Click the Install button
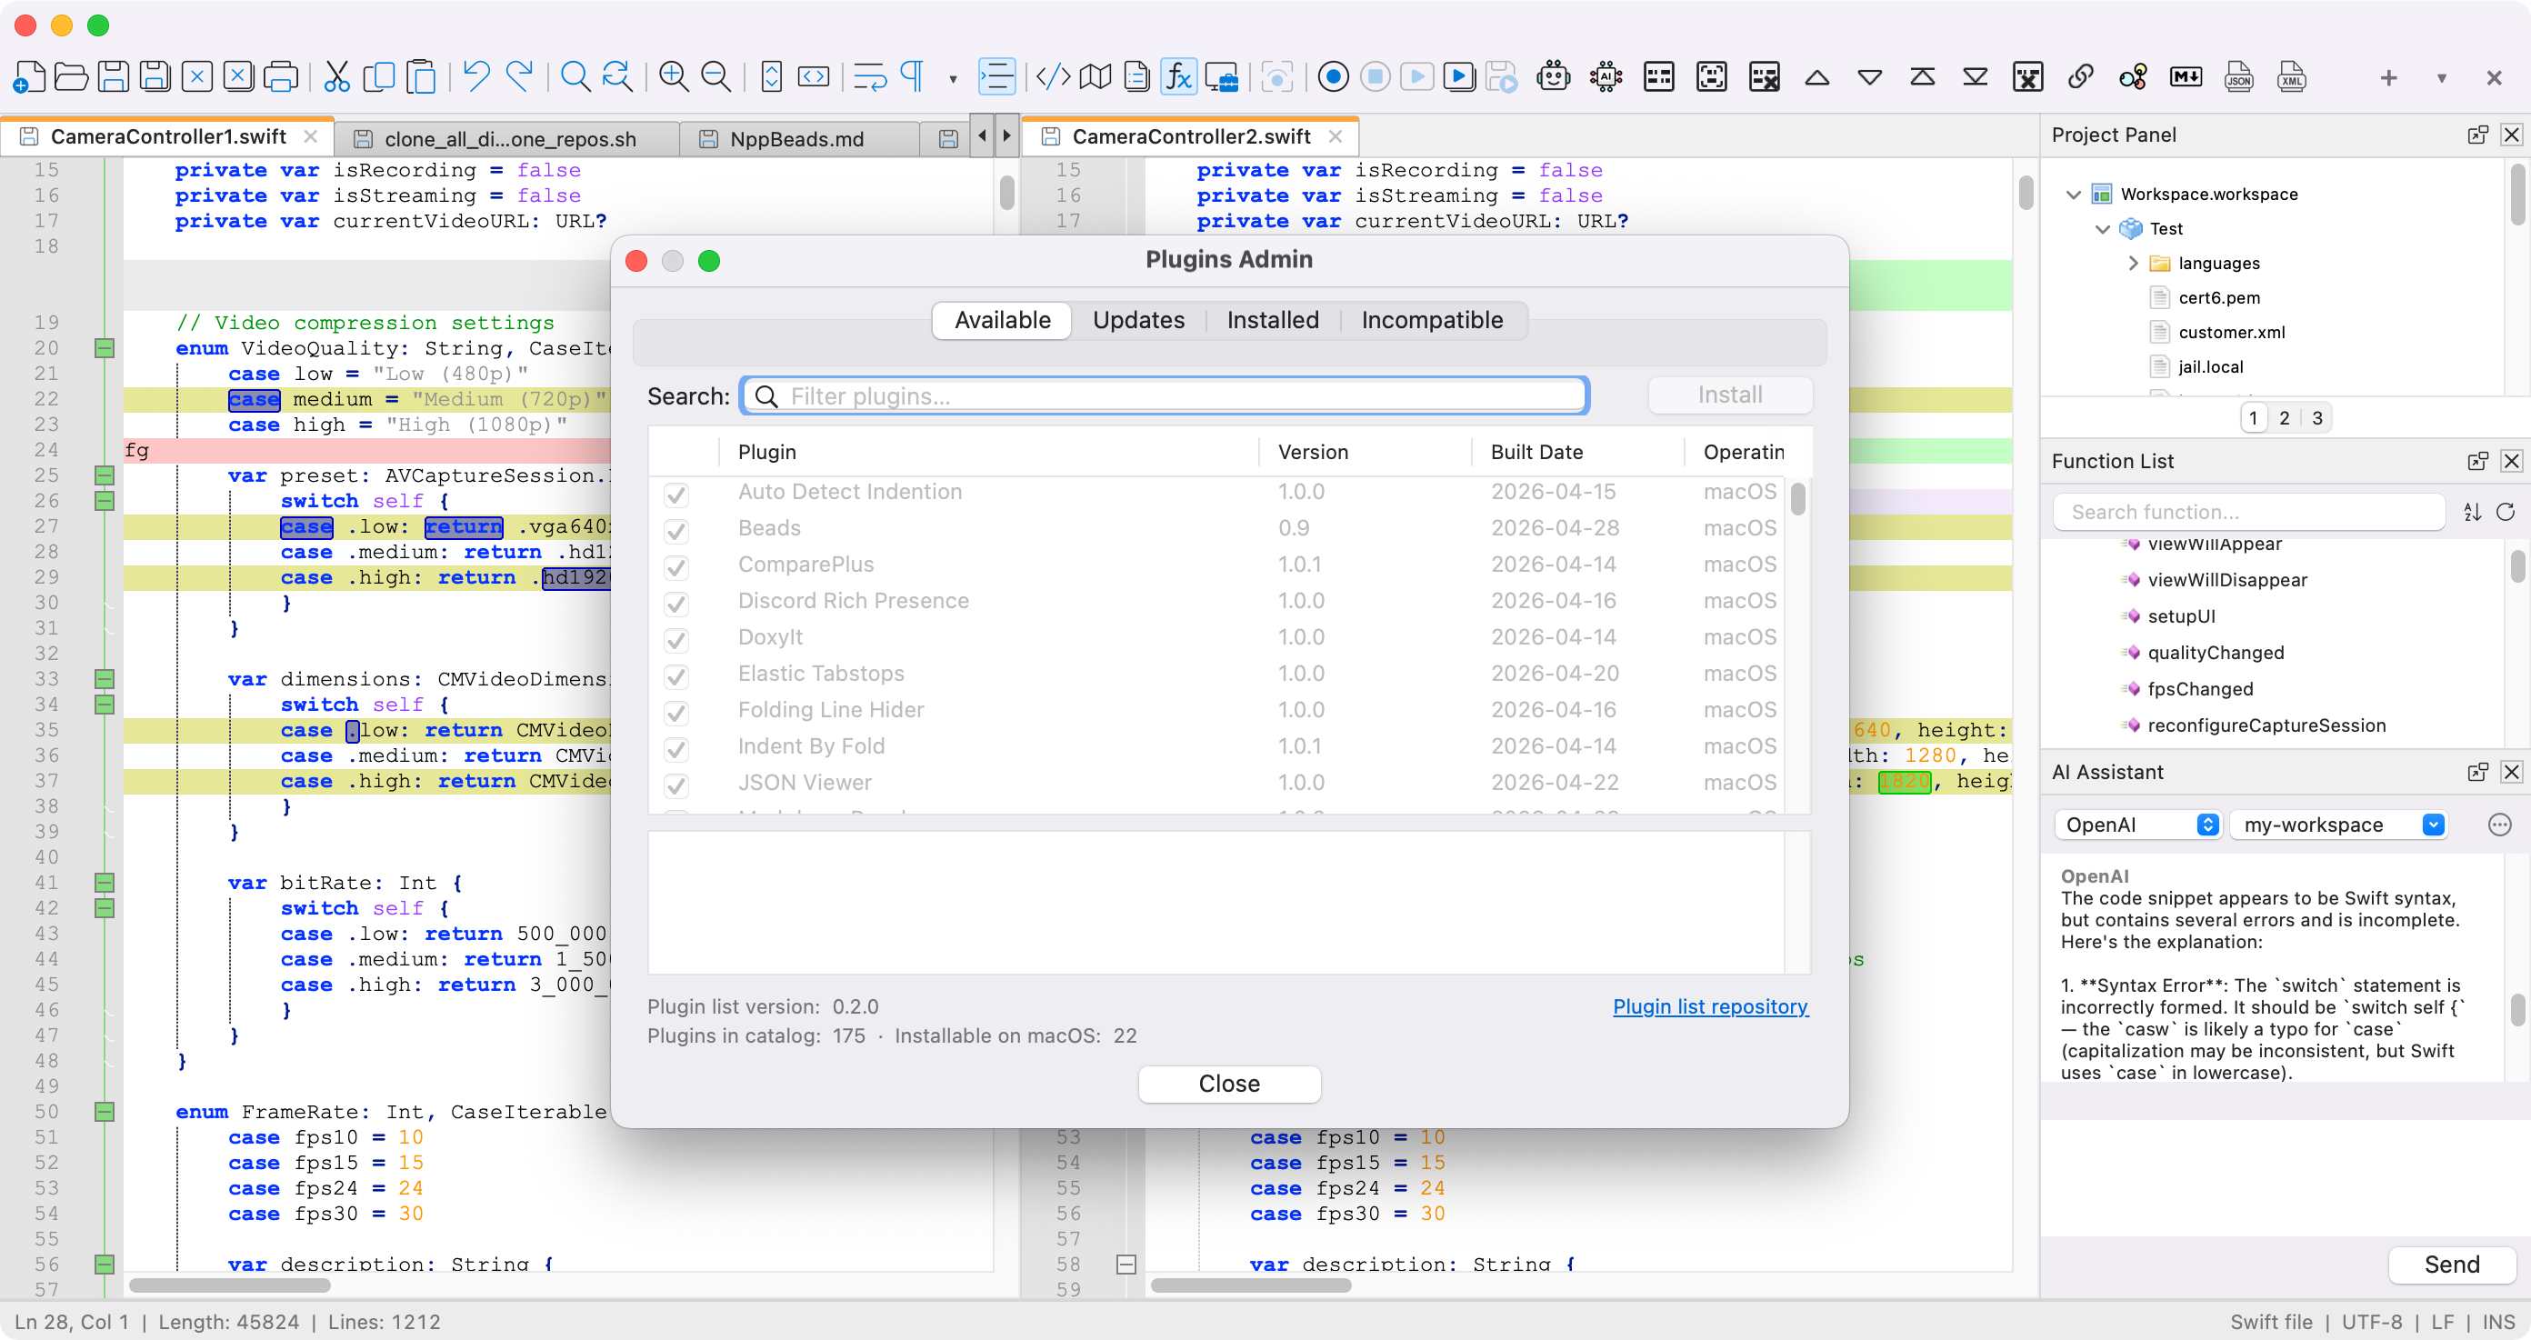 1729,395
